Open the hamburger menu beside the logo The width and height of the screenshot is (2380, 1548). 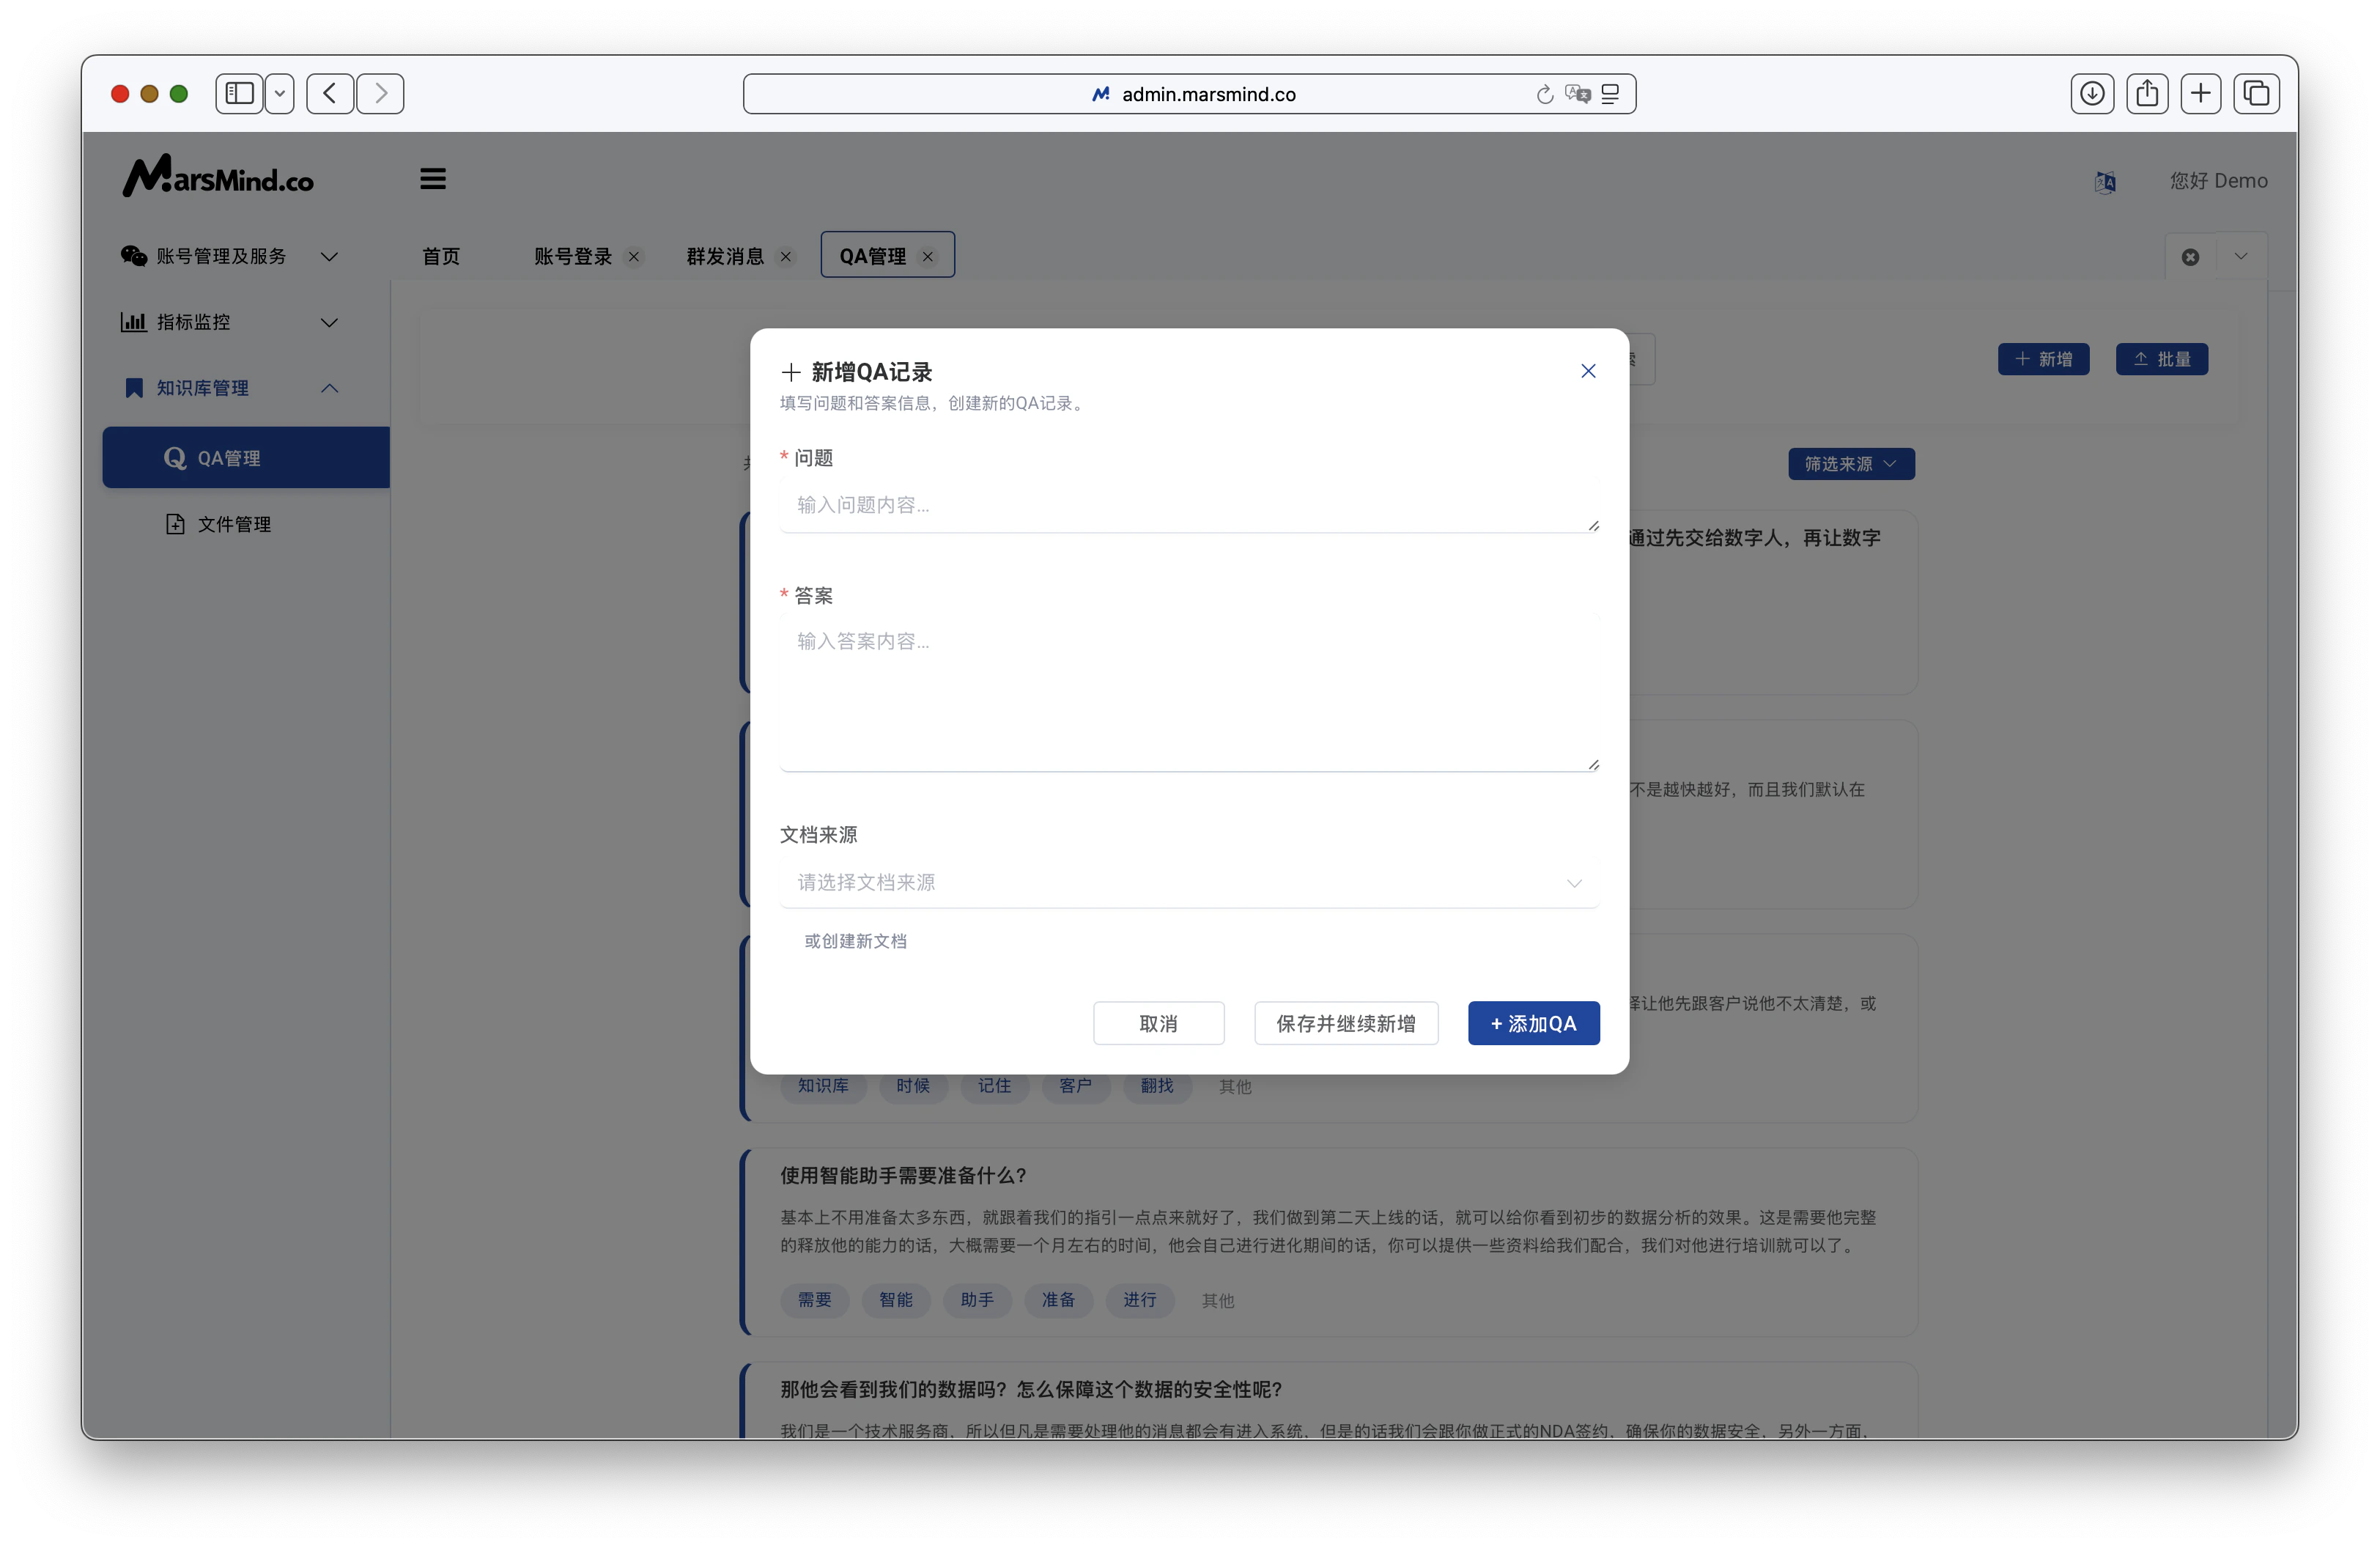(x=432, y=178)
